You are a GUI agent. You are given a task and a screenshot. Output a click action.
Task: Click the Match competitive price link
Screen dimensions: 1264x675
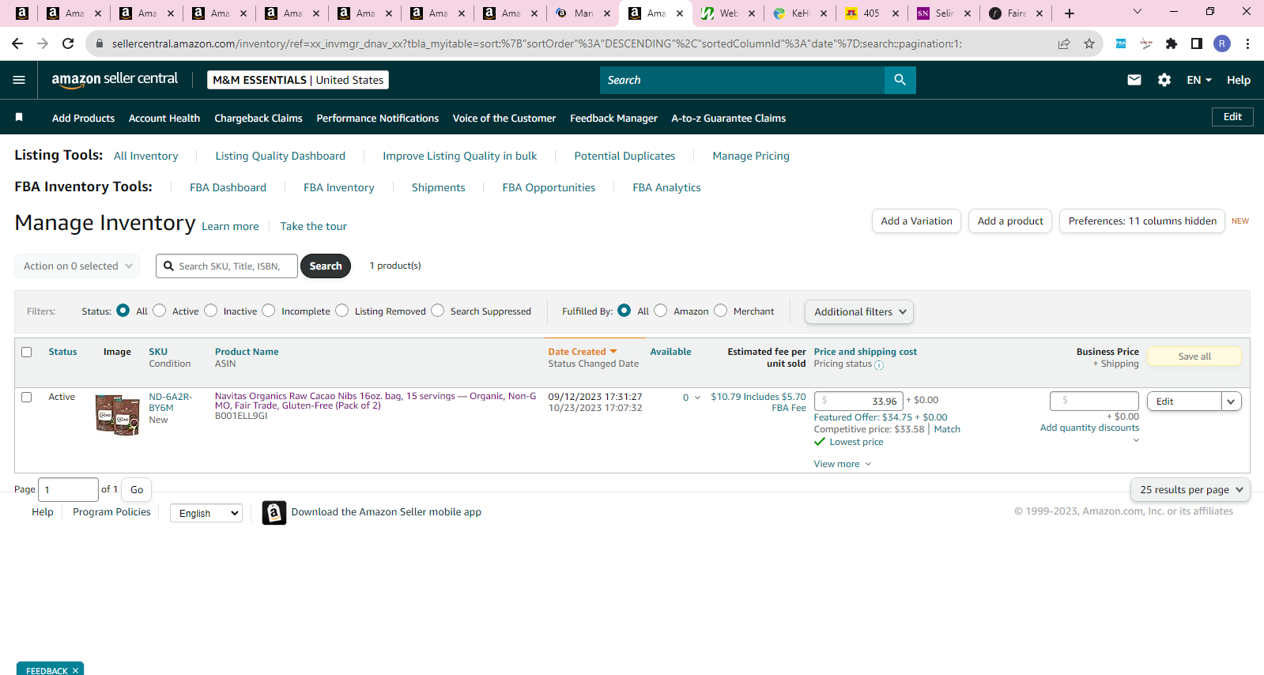pyautogui.click(x=947, y=429)
